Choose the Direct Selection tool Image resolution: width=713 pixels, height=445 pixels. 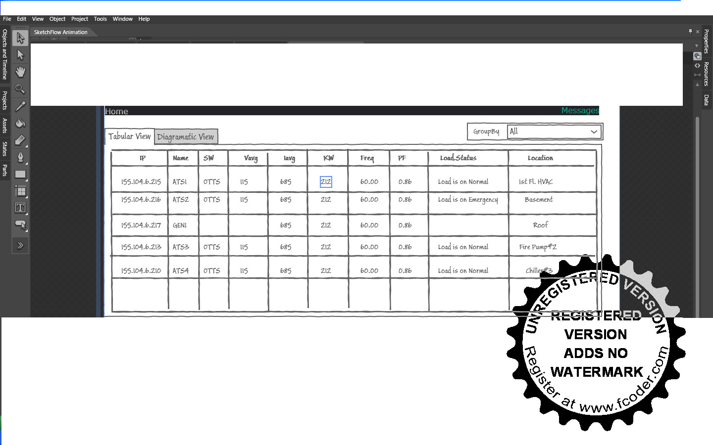[x=20, y=54]
